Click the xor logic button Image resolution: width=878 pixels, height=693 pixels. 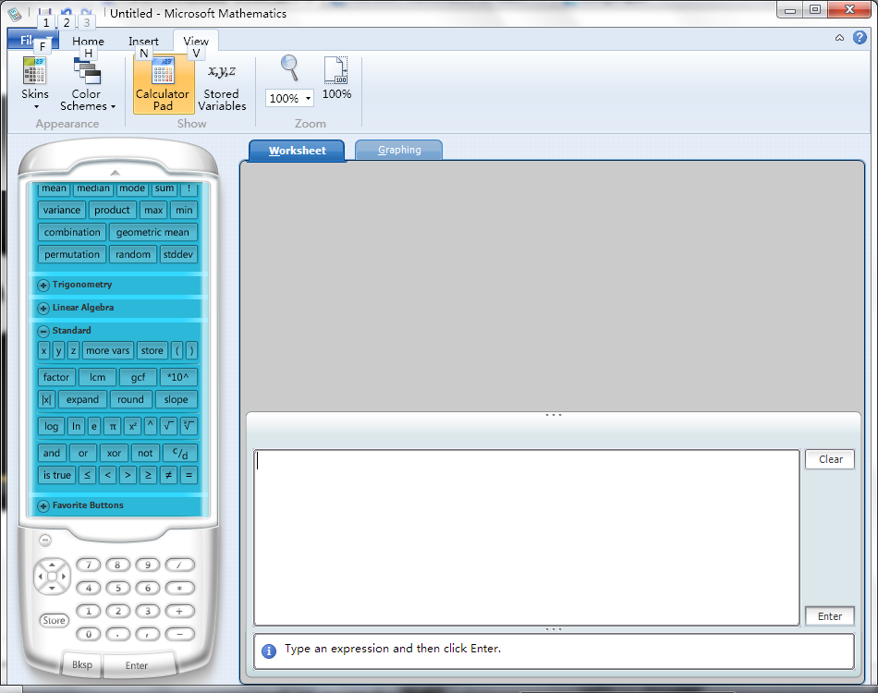tap(114, 453)
